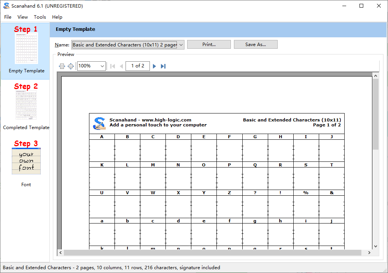Click the Scanahand logo in template header
Screen dimensions: 388x273
click(x=99, y=123)
